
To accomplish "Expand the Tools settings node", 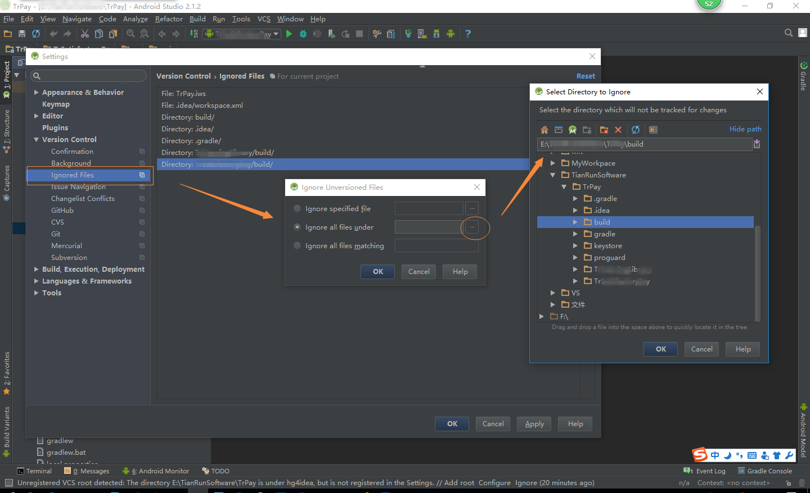I will coord(37,293).
